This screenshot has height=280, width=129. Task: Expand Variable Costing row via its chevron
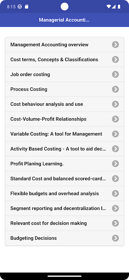click(x=115, y=134)
